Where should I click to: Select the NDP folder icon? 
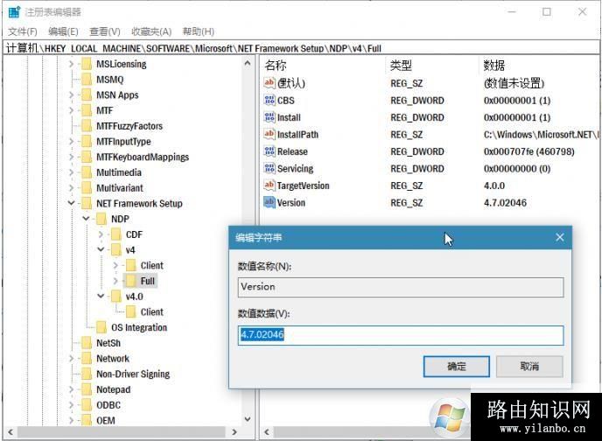click(101, 219)
